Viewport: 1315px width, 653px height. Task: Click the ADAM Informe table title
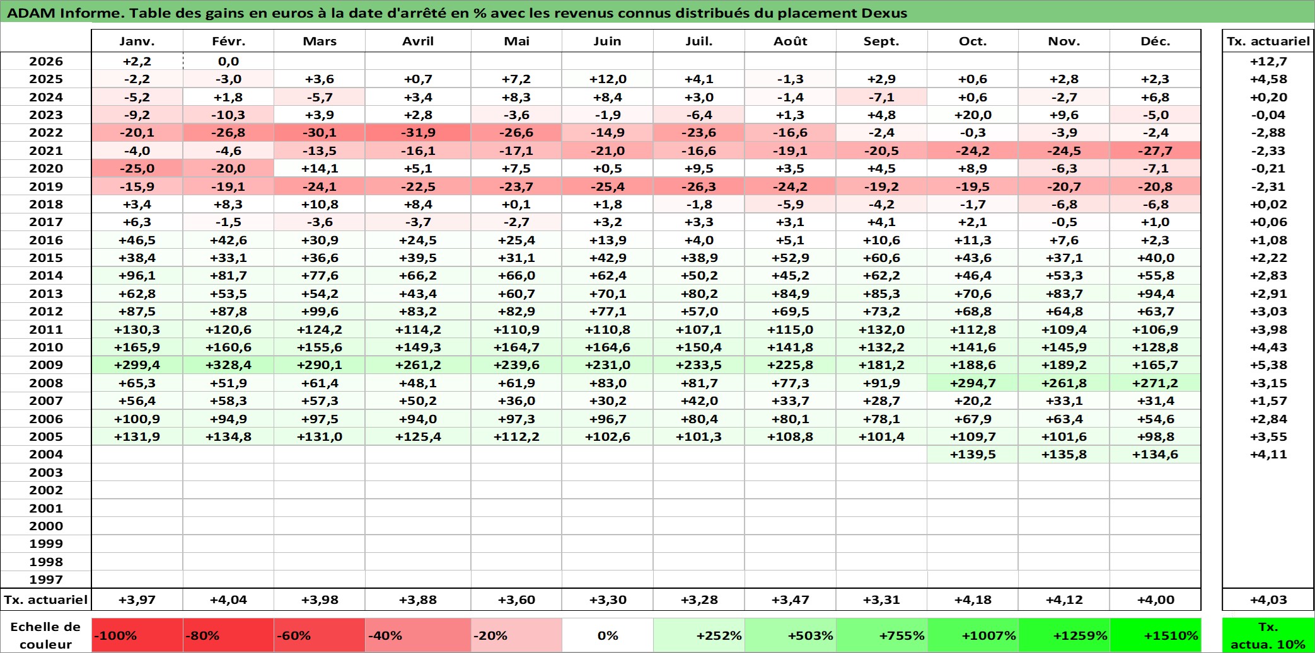(x=457, y=13)
